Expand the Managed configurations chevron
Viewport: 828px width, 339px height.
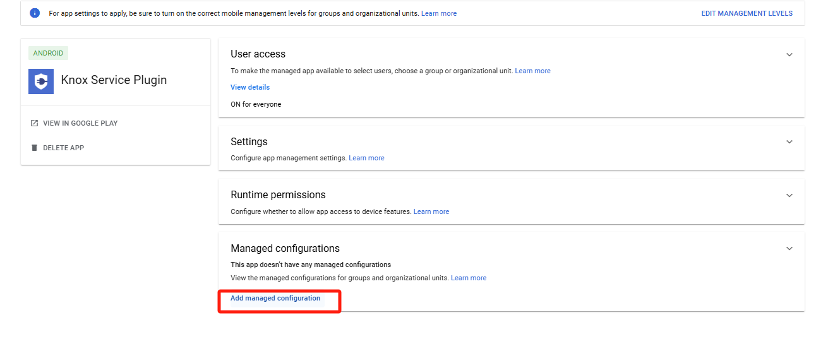(x=789, y=249)
